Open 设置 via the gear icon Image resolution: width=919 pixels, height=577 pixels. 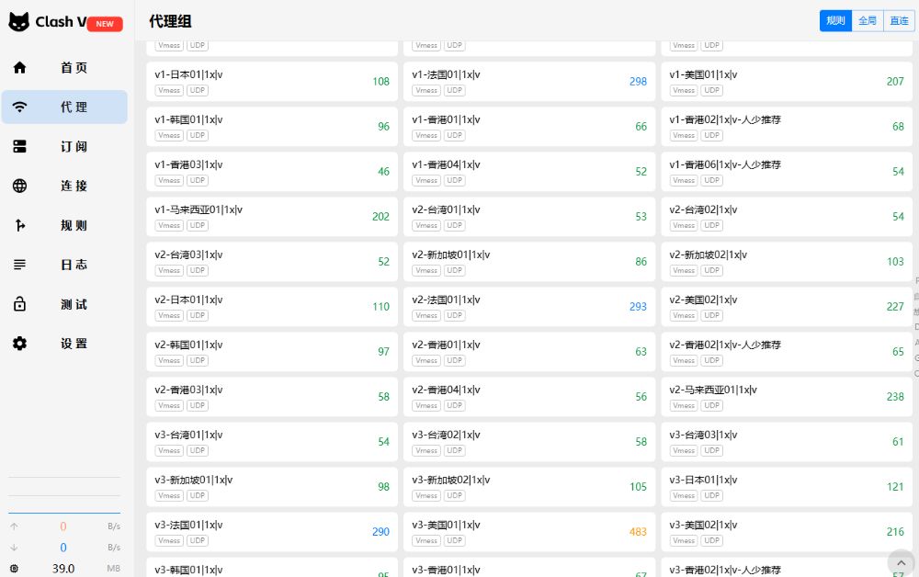19,344
